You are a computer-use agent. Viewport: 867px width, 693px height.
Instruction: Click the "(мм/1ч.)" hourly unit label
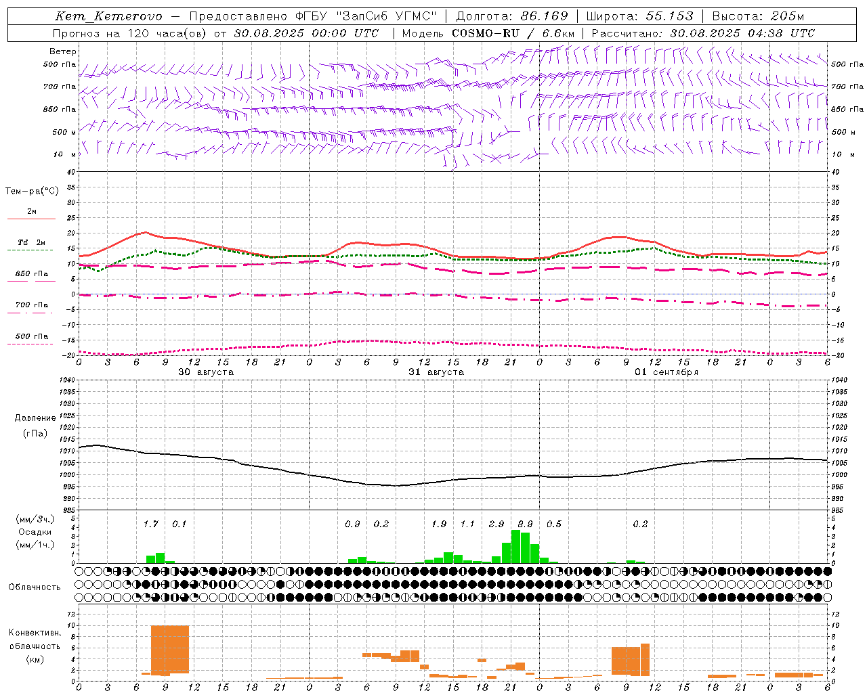coord(35,545)
